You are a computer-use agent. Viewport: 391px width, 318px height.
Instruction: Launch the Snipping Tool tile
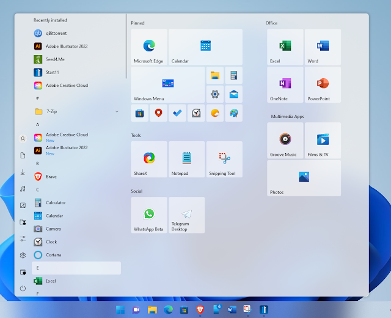coord(224,159)
